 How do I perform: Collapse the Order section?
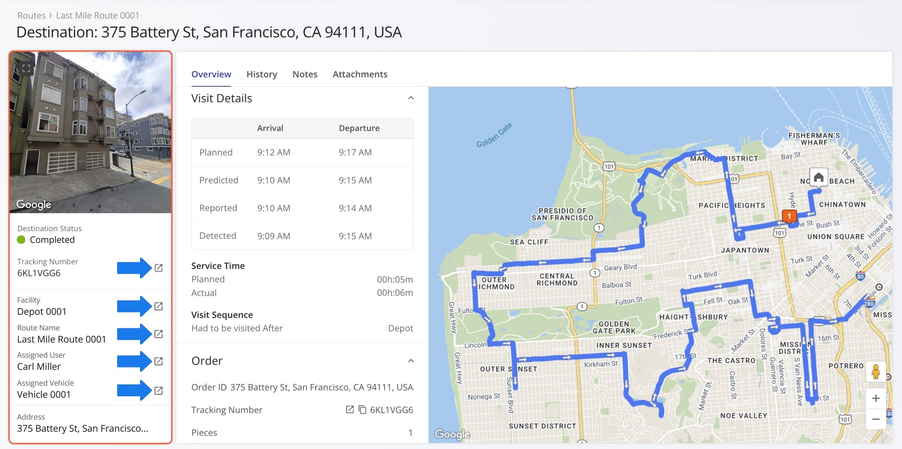410,361
